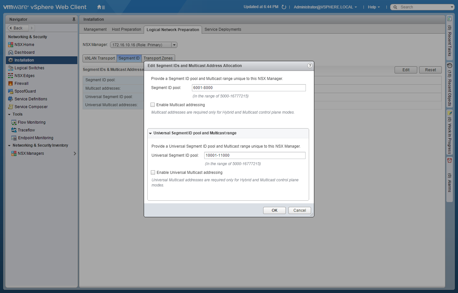This screenshot has height=293, width=458.
Task: Click the Traceflow icon under Tools
Action: 14,130
